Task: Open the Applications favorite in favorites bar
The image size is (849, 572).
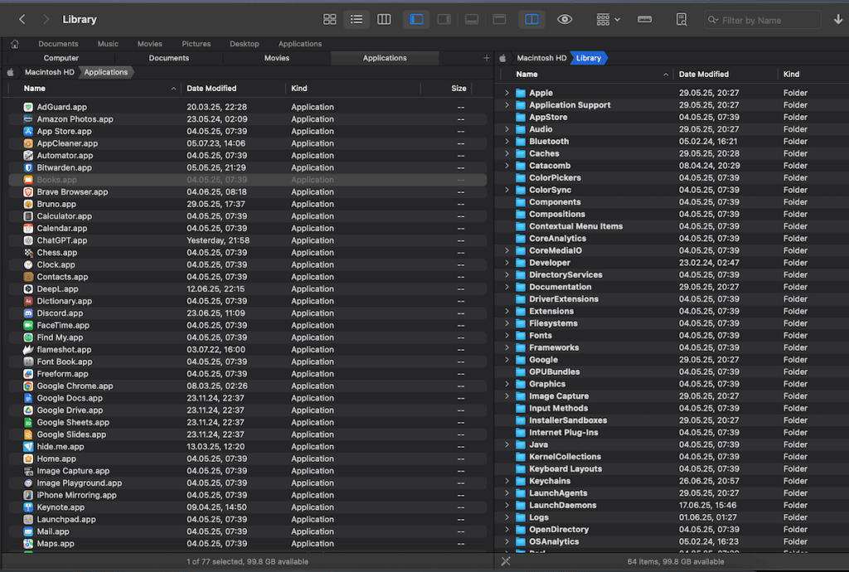Action: coord(300,44)
